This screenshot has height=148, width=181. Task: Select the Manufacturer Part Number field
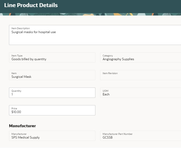point(141,136)
